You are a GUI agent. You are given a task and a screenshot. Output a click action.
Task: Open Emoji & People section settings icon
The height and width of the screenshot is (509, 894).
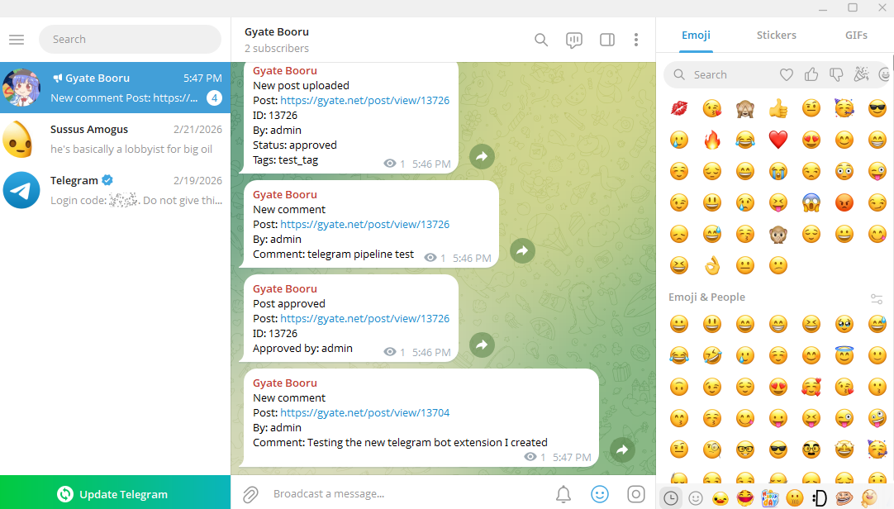tap(877, 298)
